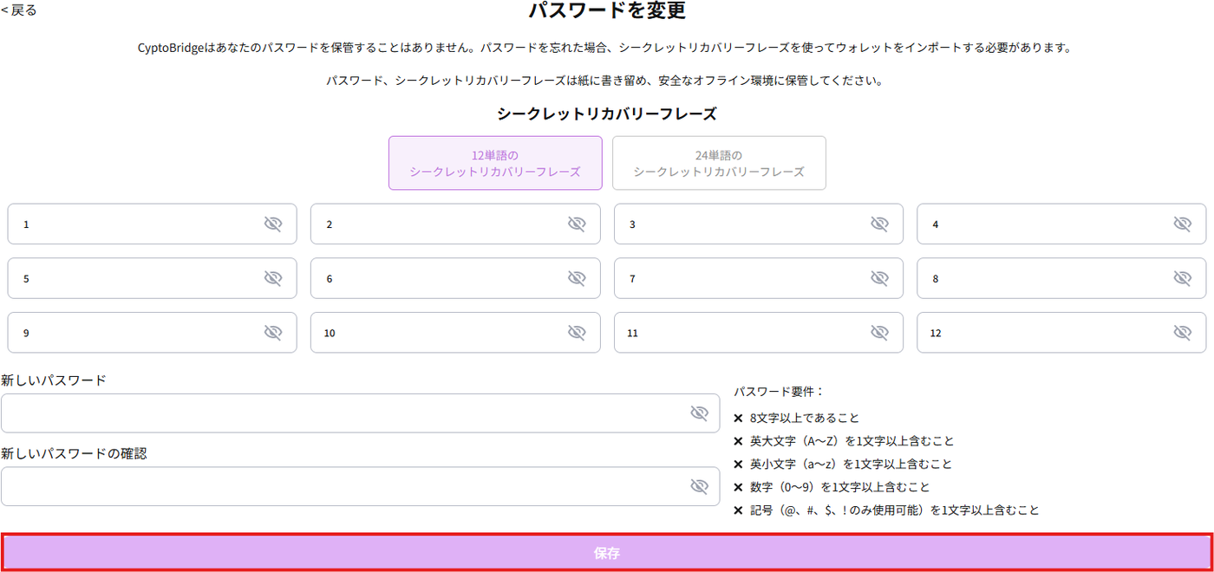
Task: Click the word 4 input field
Action: 1061,224
